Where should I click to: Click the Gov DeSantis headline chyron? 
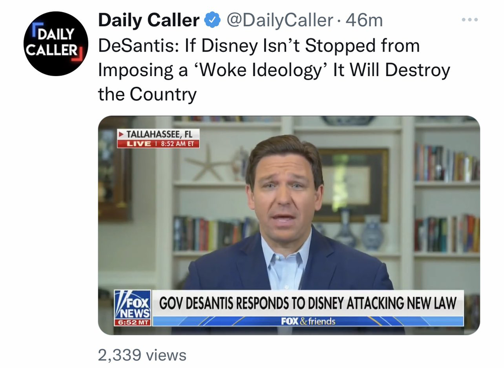tap(307, 303)
